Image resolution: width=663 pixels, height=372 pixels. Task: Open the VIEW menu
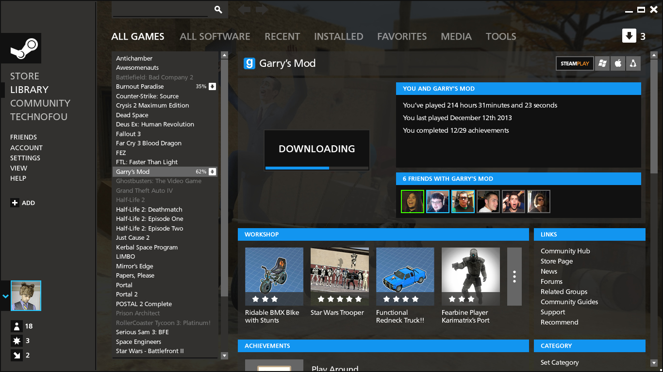pos(18,168)
